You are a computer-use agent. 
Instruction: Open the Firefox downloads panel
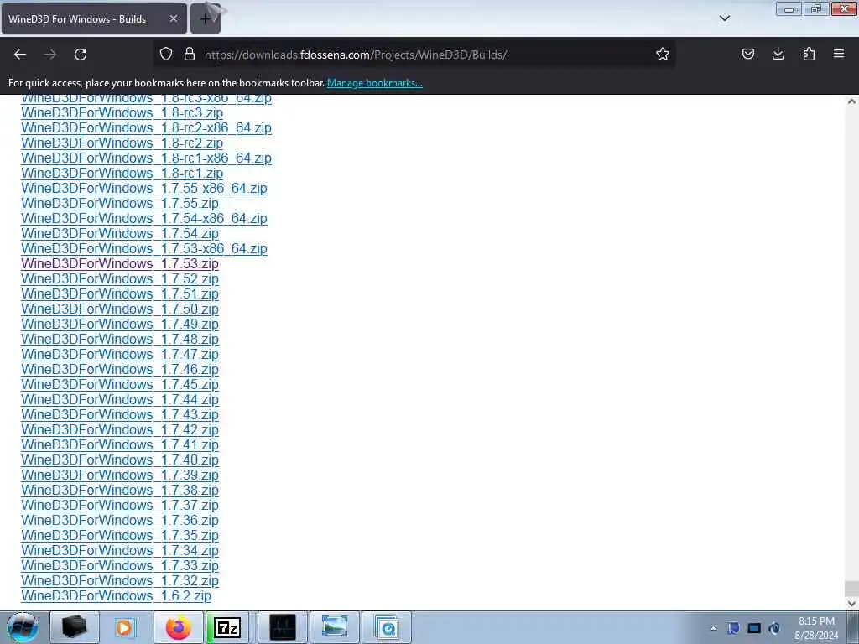(778, 55)
